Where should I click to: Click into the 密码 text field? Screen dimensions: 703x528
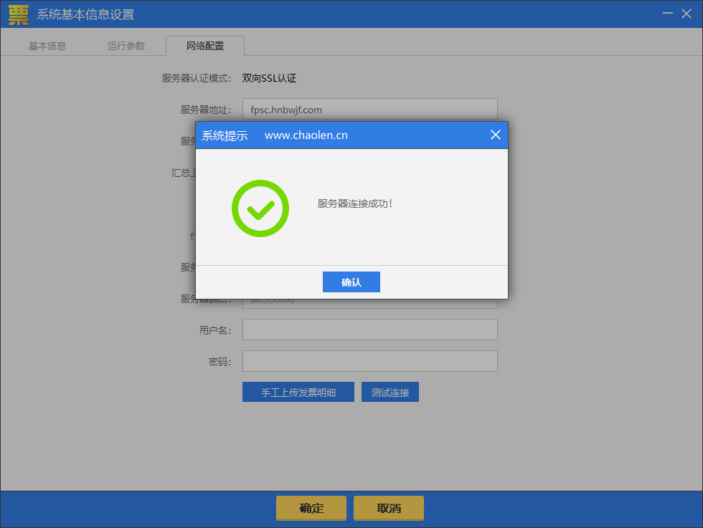[x=370, y=361]
